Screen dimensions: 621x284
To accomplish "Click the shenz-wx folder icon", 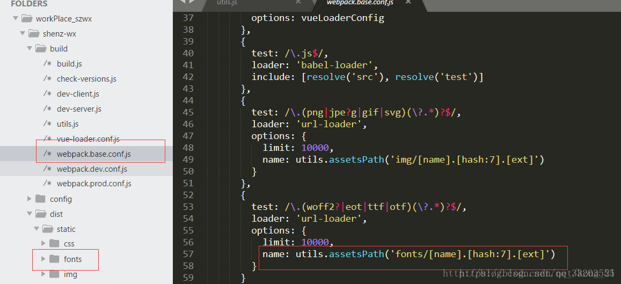I will click(34, 34).
